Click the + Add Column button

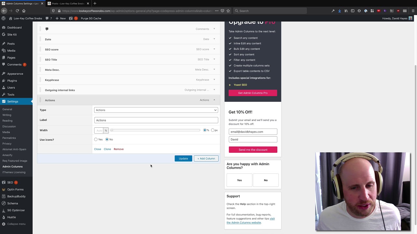click(206, 159)
